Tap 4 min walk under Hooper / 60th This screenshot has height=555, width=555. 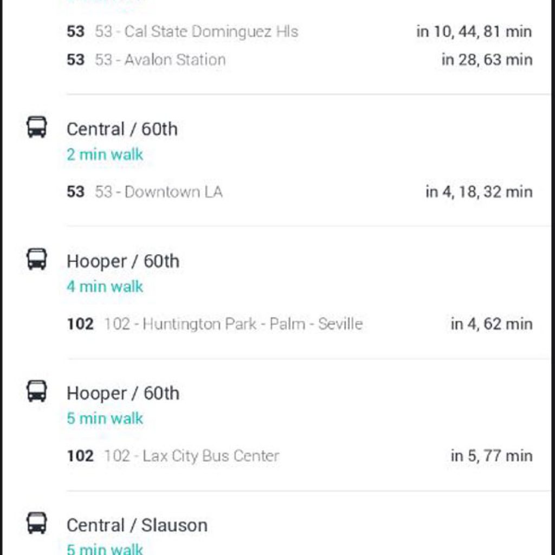105,286
